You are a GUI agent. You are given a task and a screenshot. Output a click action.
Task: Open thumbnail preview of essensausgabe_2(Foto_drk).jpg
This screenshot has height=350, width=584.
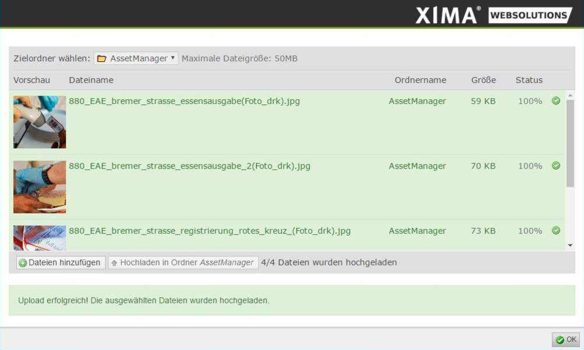40,187
